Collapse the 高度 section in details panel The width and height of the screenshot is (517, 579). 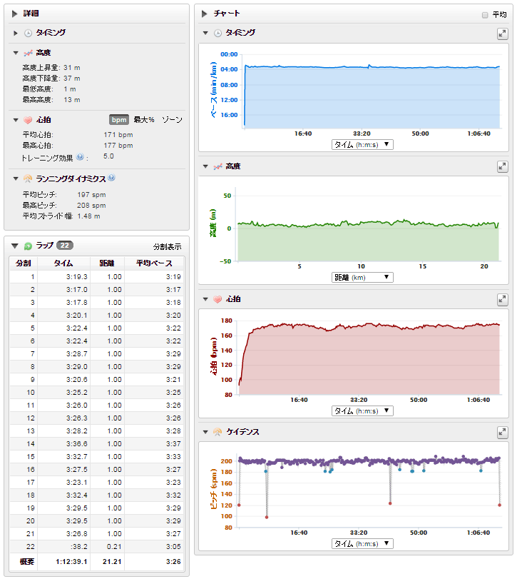pos(16,53)
